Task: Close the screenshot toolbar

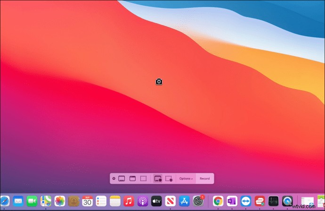Action: (x=114, y=178)
